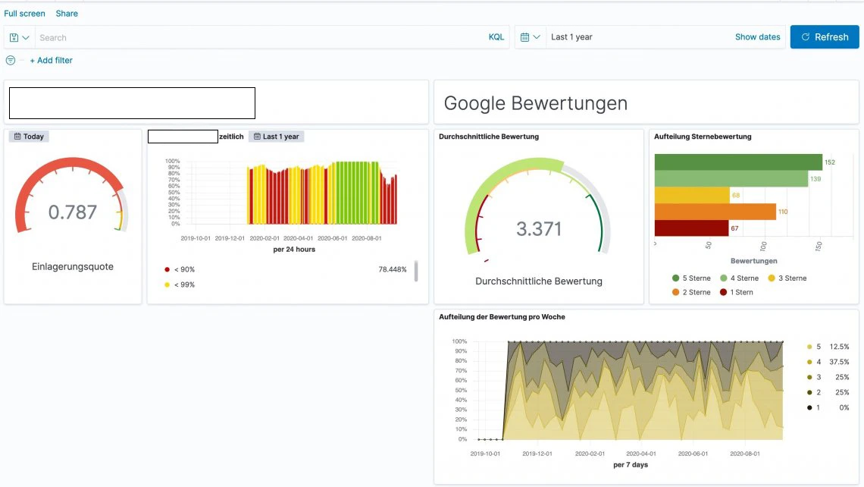The width and height of the screenshot is (864, 487).
Task: Click the Search query input field
Action: [x=259, y=37]
